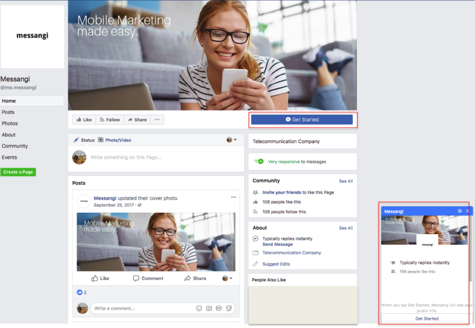475x328 pixels.
Task: Click the Send Message link
Action: (277, 244)
